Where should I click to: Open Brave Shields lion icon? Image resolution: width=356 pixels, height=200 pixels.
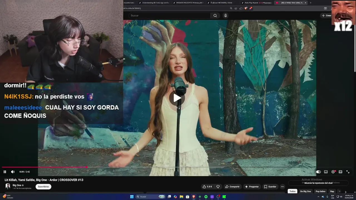[x=246, y=8]
